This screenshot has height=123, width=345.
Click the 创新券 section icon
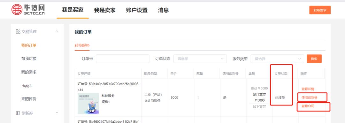coord(18,113)
